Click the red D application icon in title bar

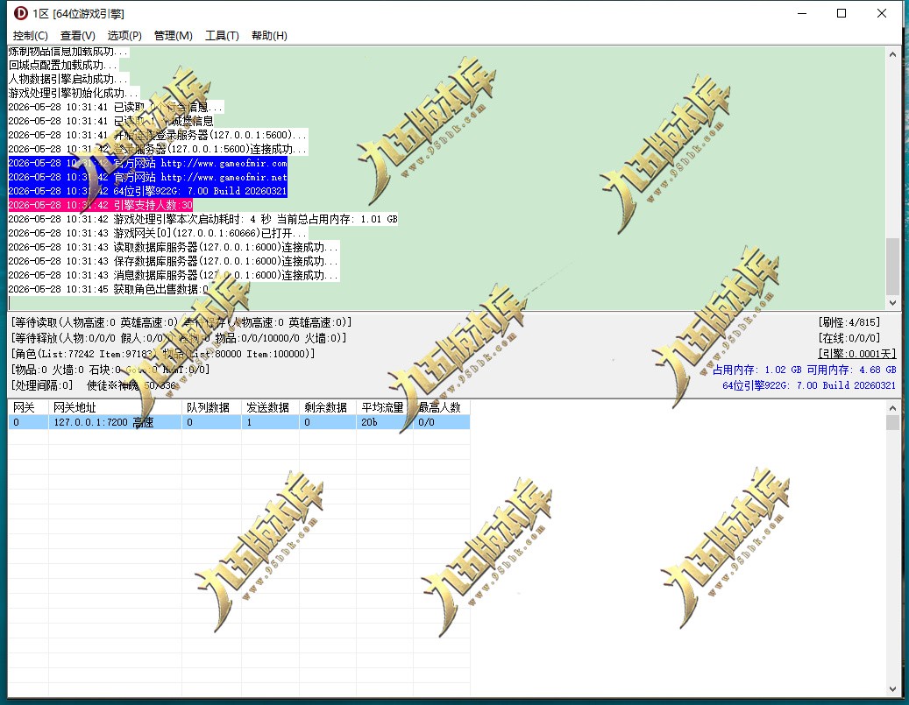[x=21, y=13]
